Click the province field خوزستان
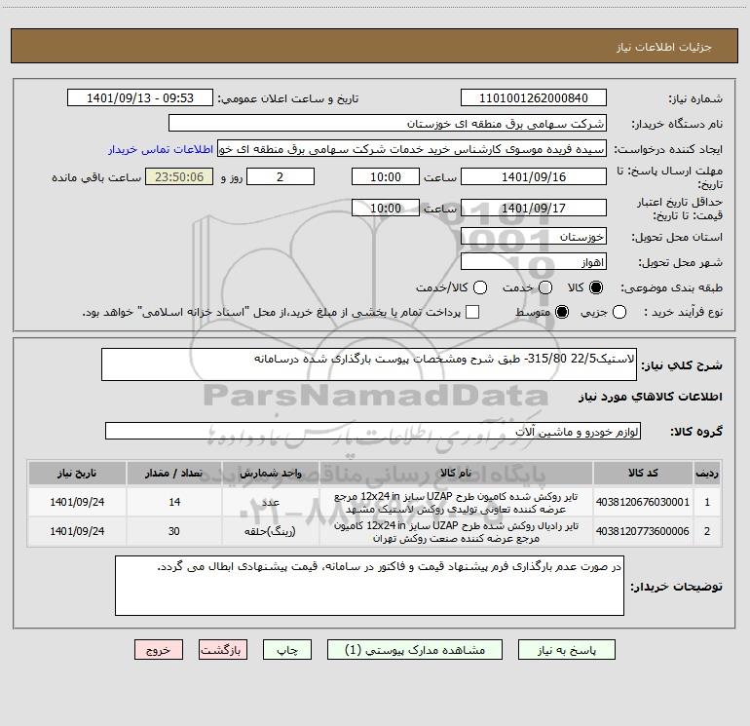 pos(534,237)
